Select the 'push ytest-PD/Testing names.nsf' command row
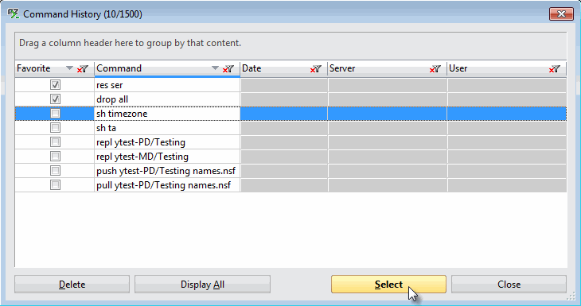581x306 pixels. pyautogui.click(x=290, y=171)
